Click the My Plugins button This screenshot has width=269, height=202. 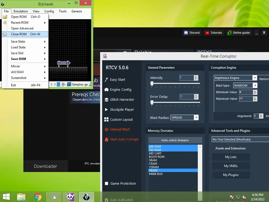tap(231, 175)
